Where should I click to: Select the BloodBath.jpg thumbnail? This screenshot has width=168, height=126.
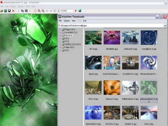coord(111,38)
